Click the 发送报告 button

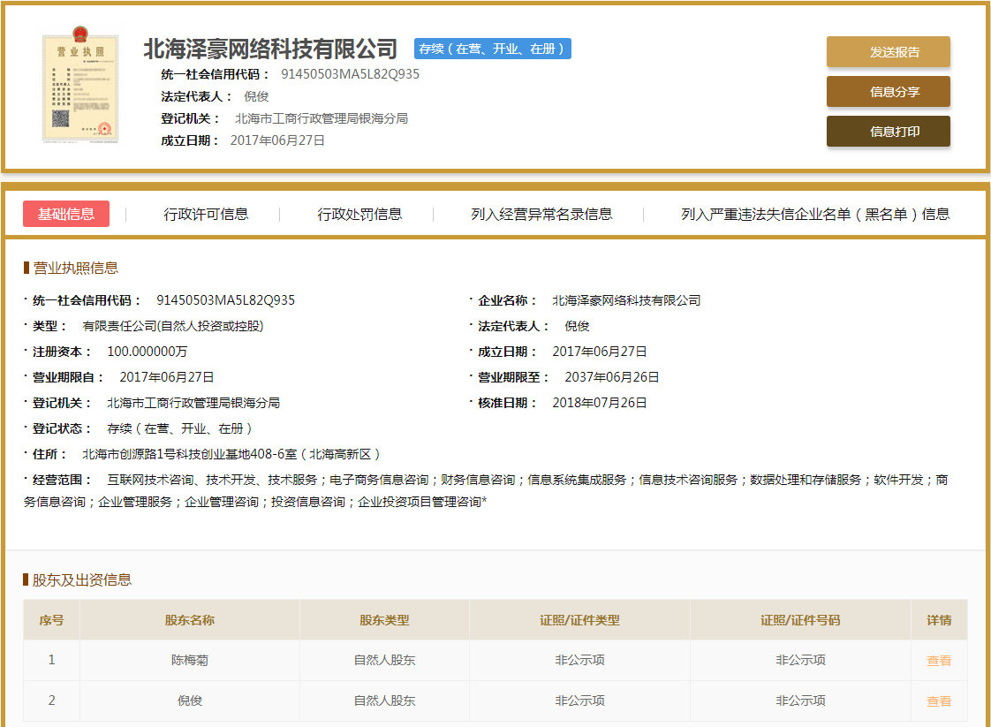(888, 51)
